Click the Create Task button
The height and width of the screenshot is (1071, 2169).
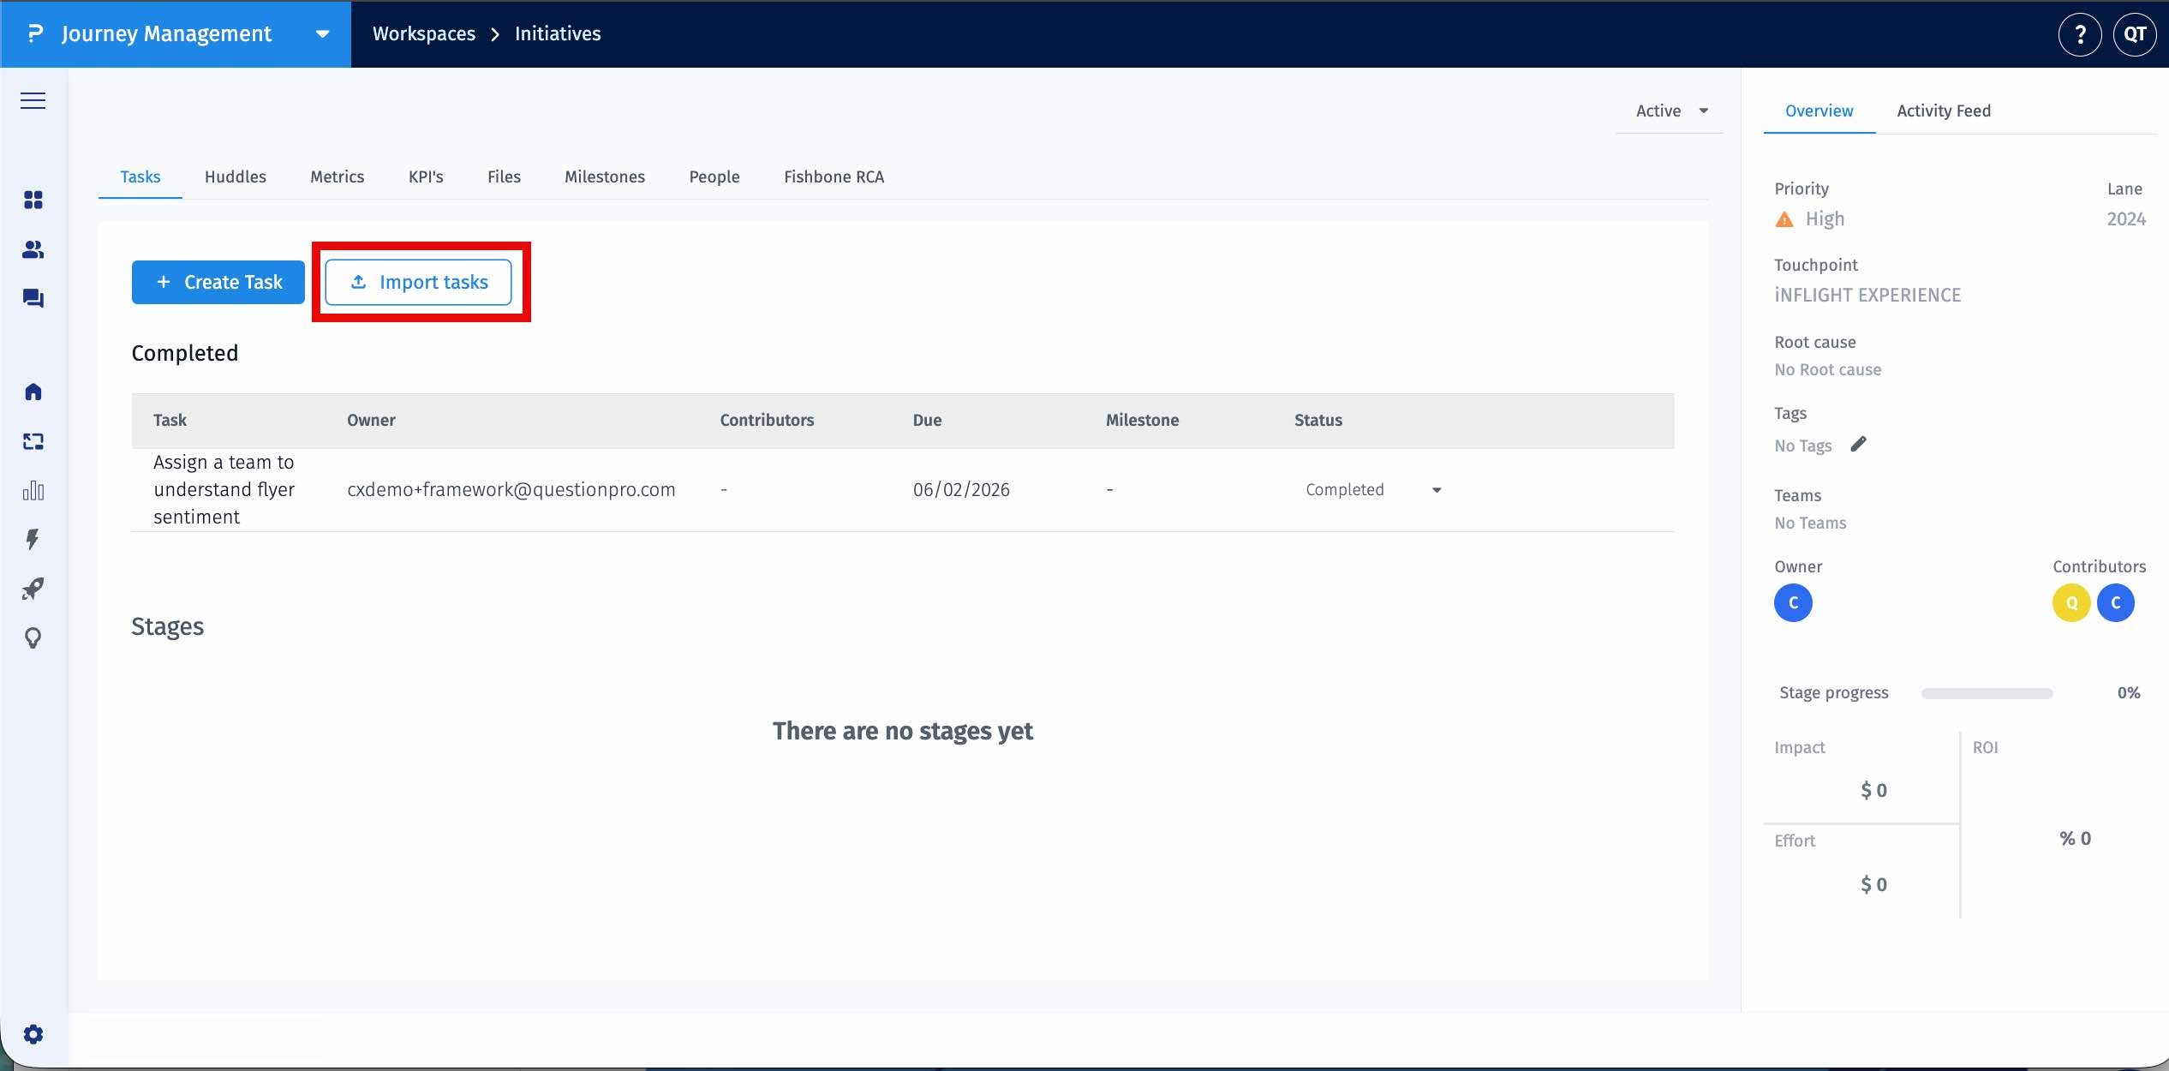coord(218,282)
